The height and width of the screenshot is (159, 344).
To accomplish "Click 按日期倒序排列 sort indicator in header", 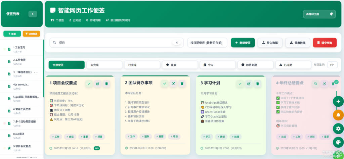I will click(x=118, y=20).
